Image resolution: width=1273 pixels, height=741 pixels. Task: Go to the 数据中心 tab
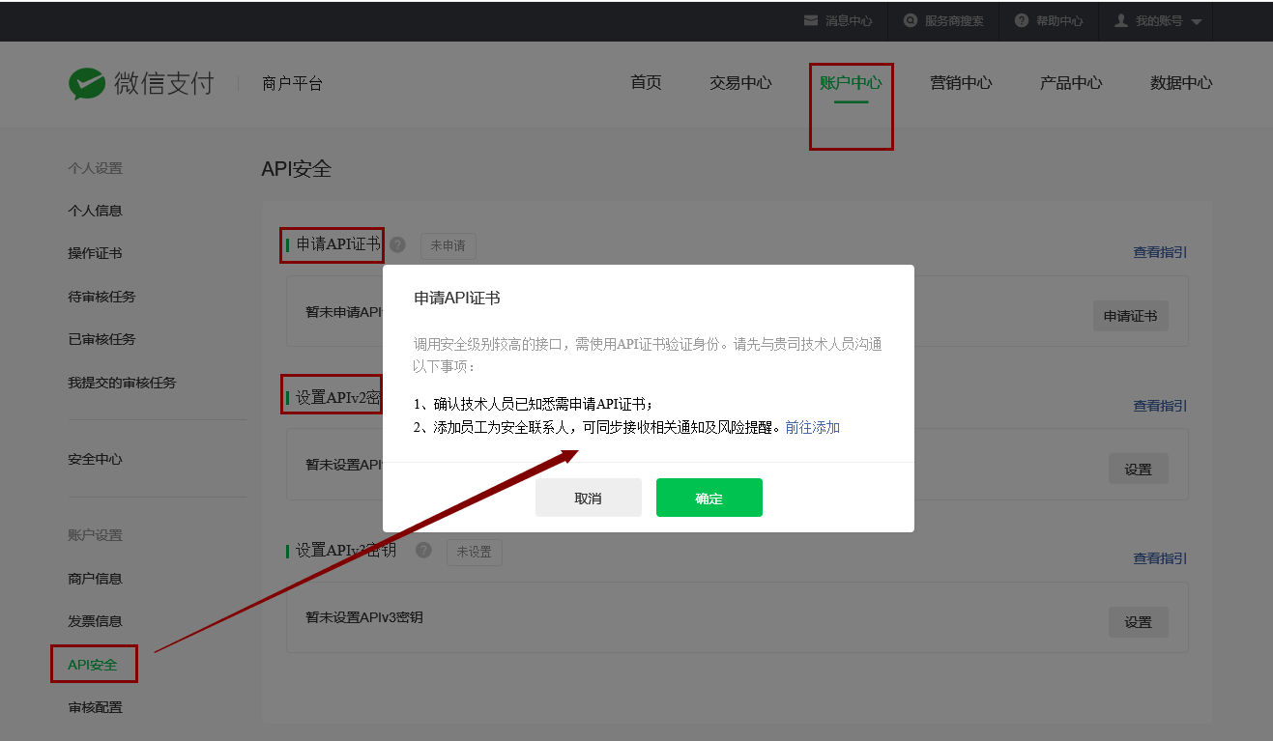[x=1181, y=83]
